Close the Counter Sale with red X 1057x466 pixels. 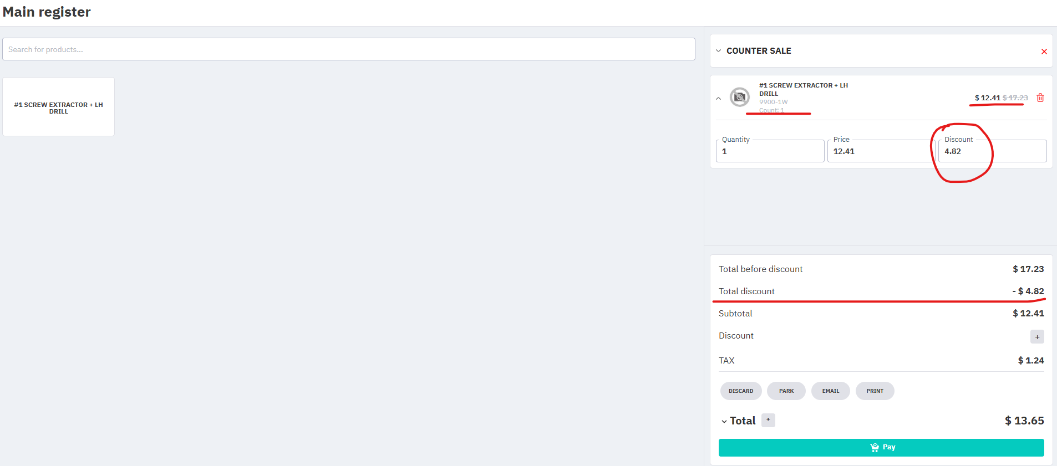click(x=1044, y=52)
